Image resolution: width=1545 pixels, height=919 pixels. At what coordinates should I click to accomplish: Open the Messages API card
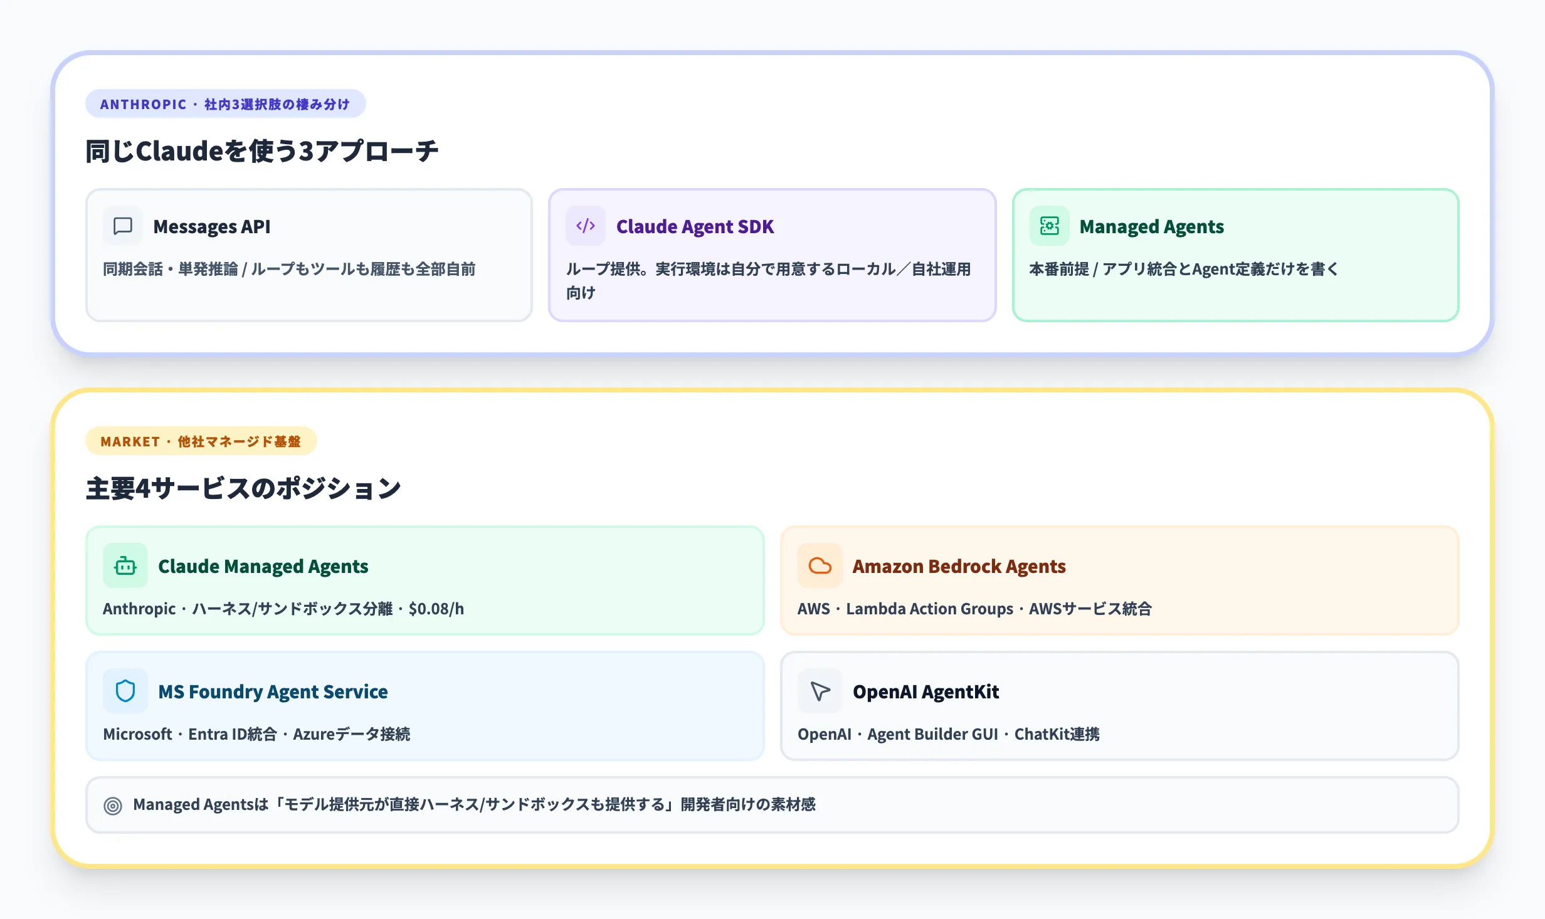(310, 254)
